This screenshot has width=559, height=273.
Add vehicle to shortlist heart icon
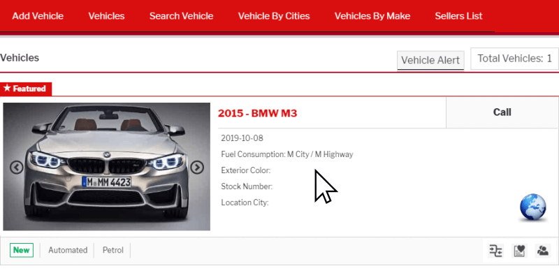(519, 251)
